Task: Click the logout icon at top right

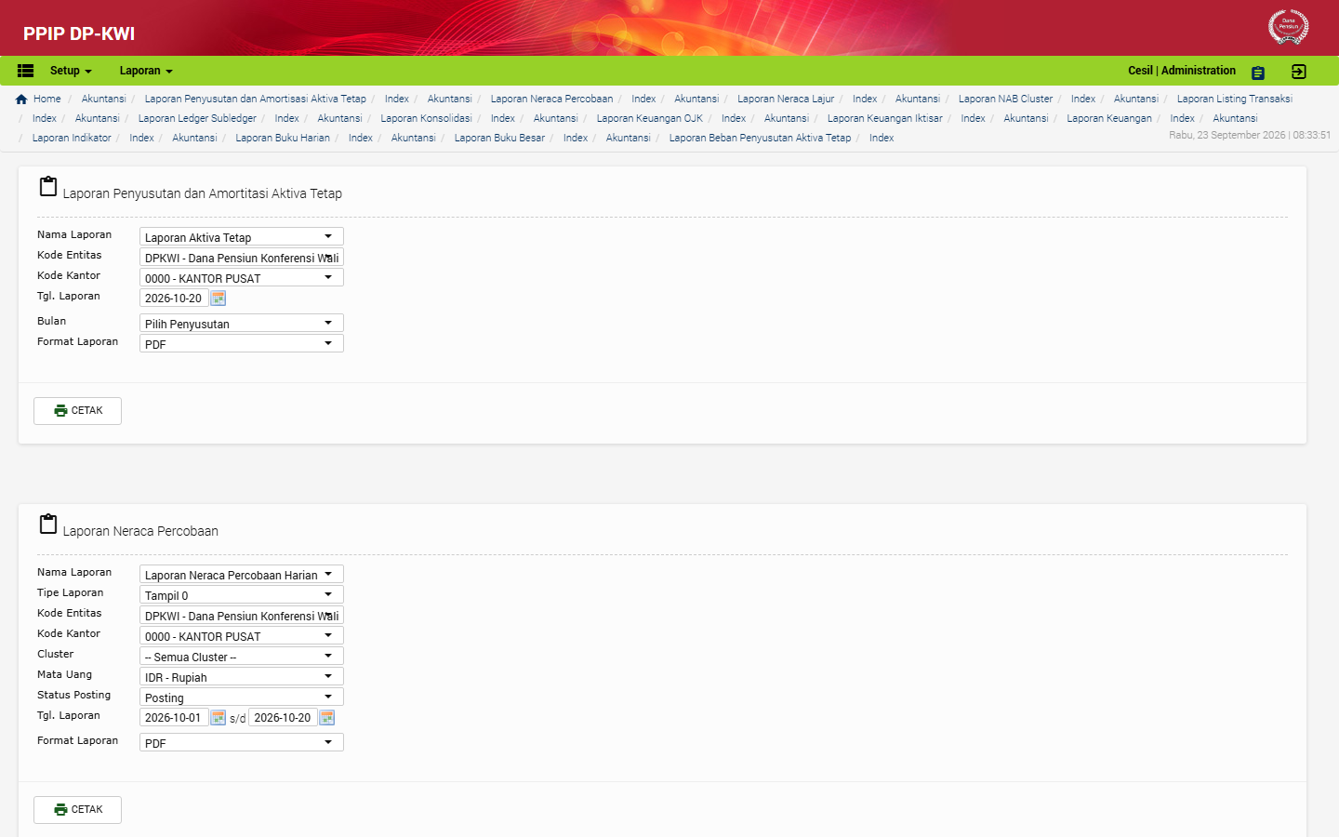Action: point(1299,72)
